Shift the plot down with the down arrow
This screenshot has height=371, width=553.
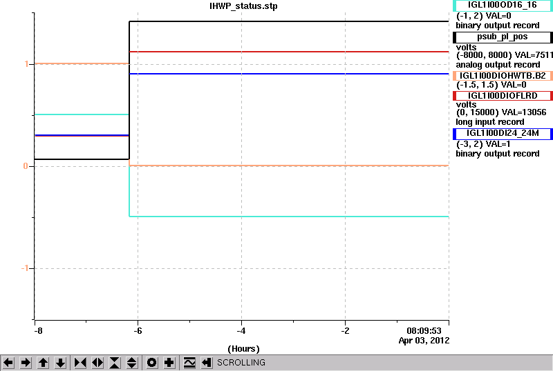61,363
